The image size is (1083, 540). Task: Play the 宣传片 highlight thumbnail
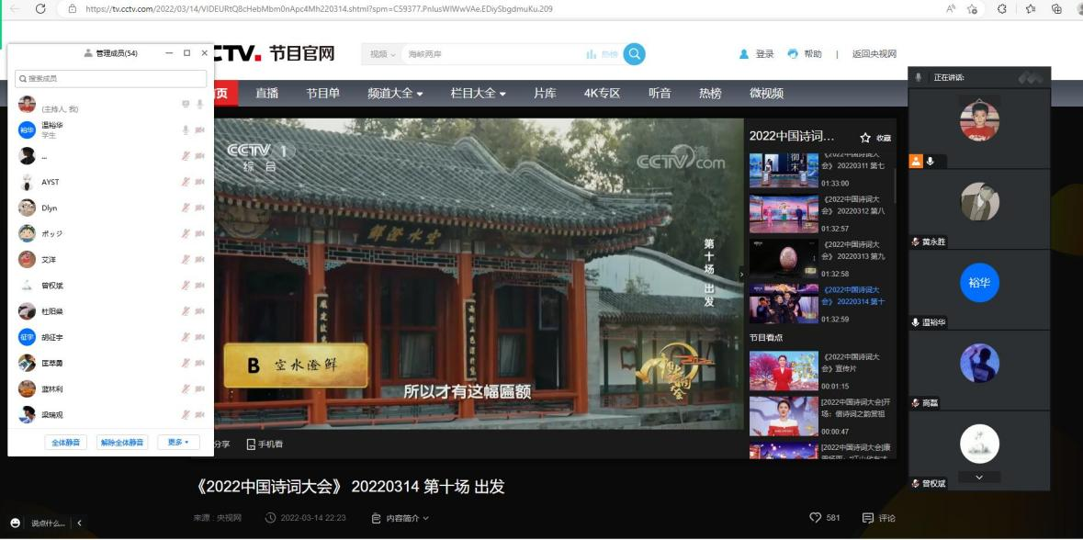pyautogui.click(x=784, y=371)
